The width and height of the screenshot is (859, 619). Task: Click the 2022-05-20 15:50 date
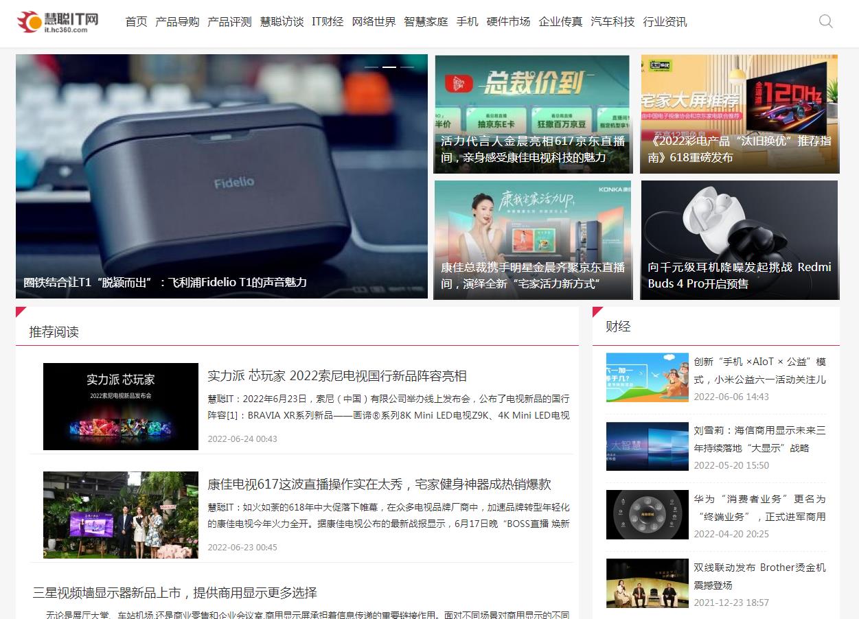(731, 465)
